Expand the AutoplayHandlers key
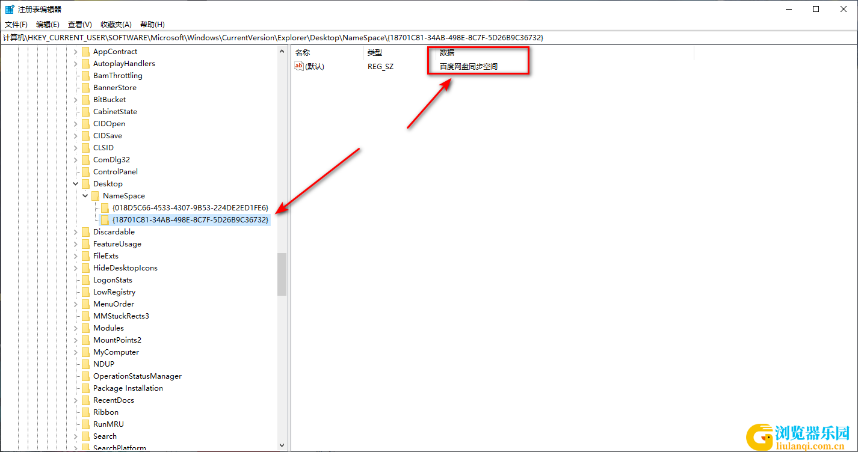 coord(75,64)
